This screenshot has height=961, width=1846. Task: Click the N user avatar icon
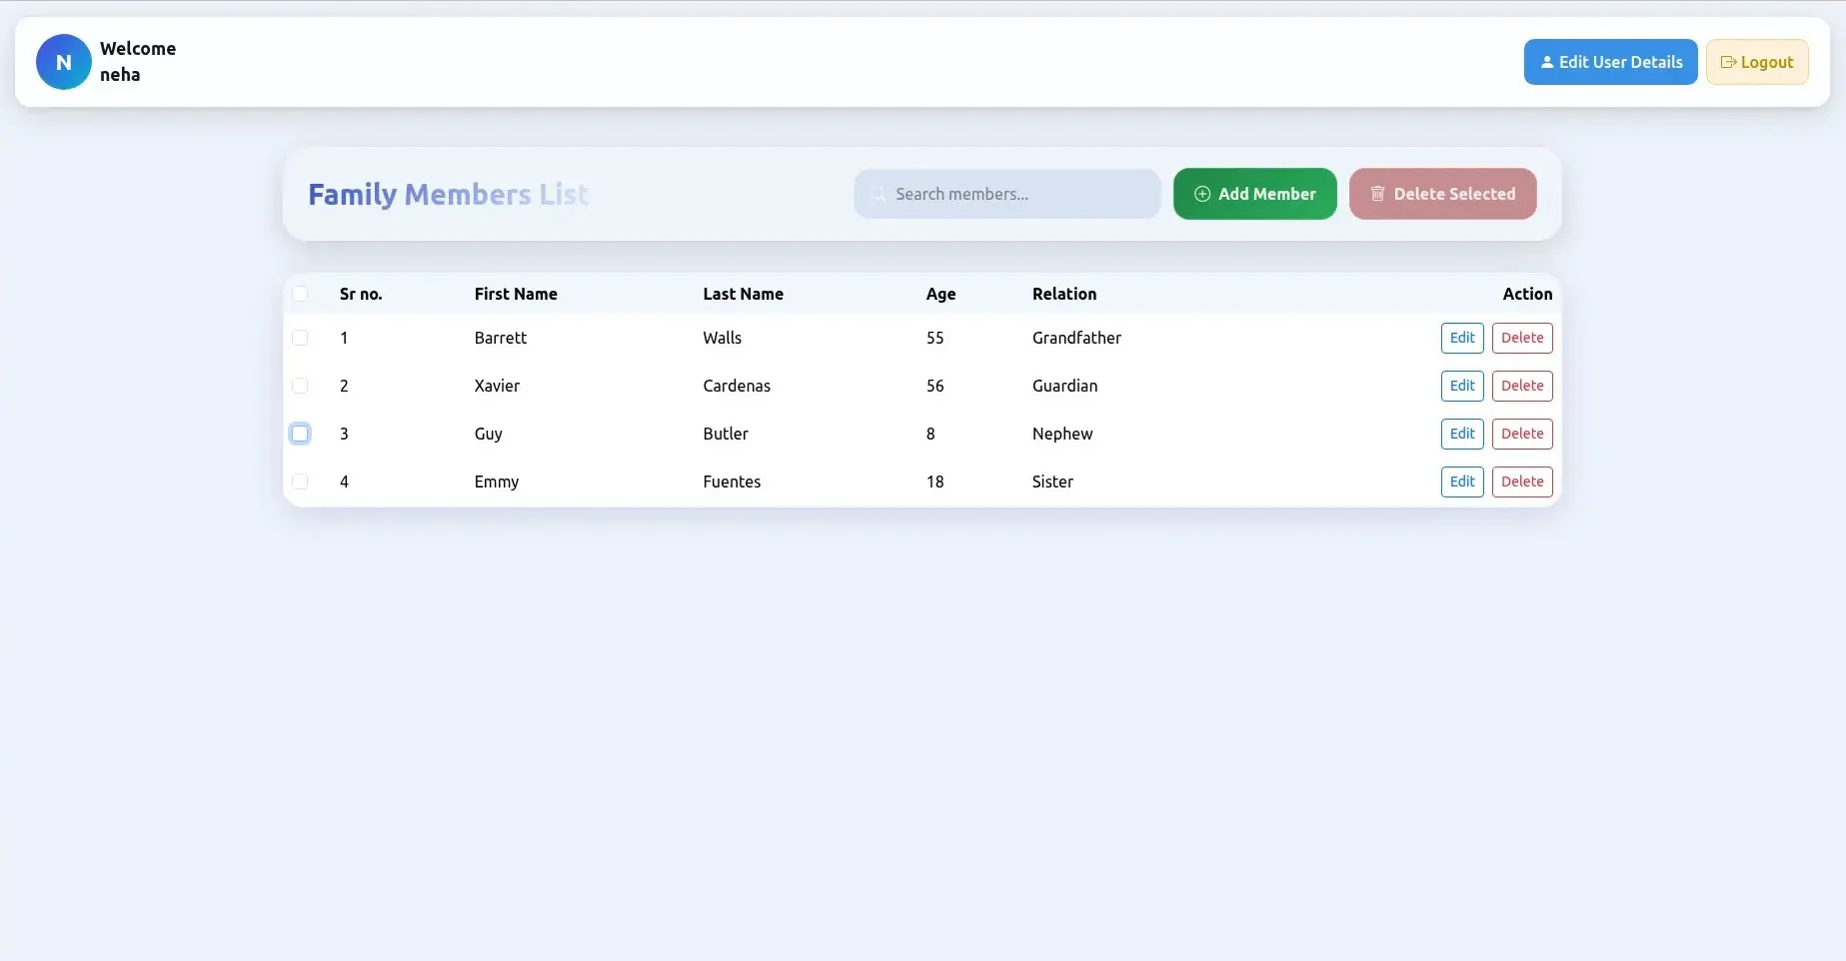point(64,62)
